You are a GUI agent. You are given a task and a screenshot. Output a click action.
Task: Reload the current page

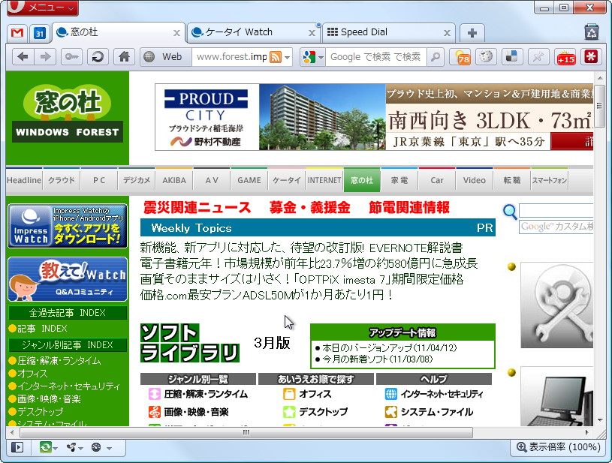coord(98,57)
